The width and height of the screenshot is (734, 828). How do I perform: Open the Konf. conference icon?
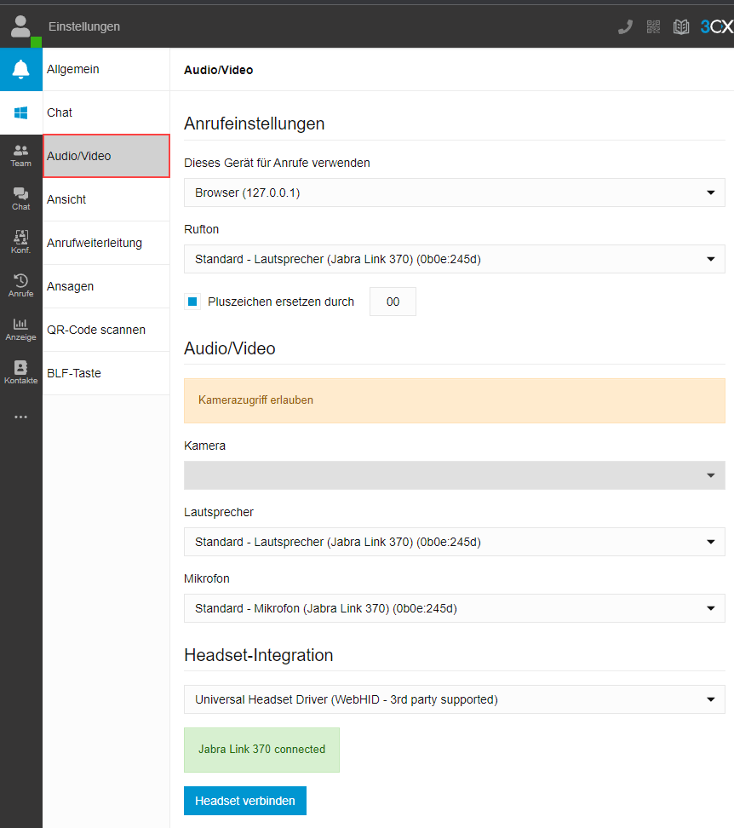21,243
